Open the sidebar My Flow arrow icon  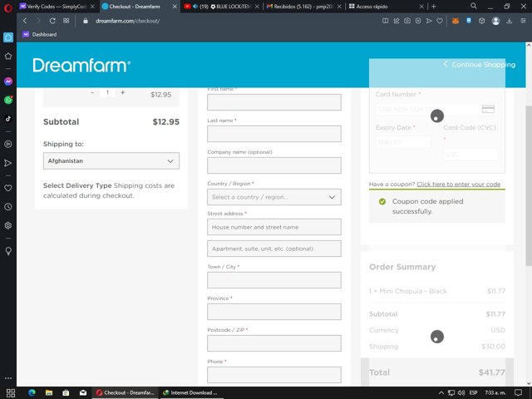pos(8,163)
